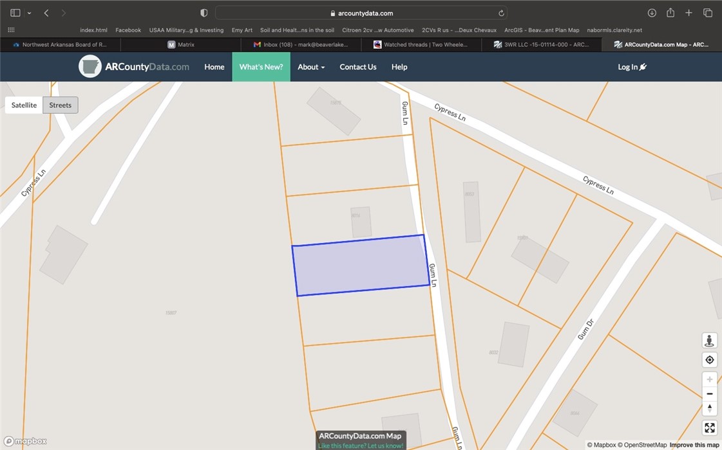The height and width of the screenshot is (450, 722).
Task: Show Safari tab overview
Action: [707, 13]
